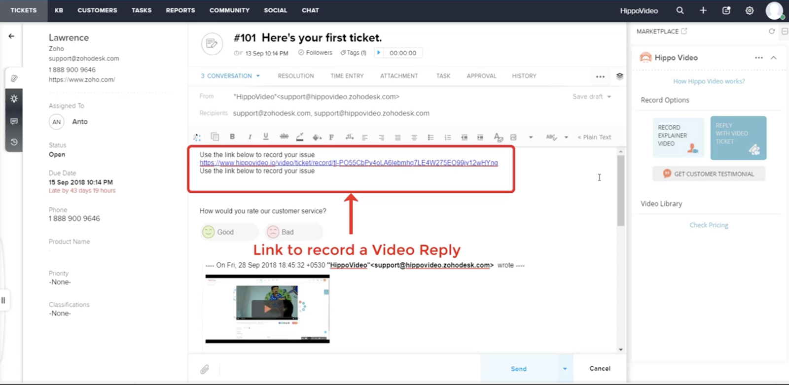Start the ticket timer play button
The width and height of the screenshot is (789, 385).
[x=379, y=53]
